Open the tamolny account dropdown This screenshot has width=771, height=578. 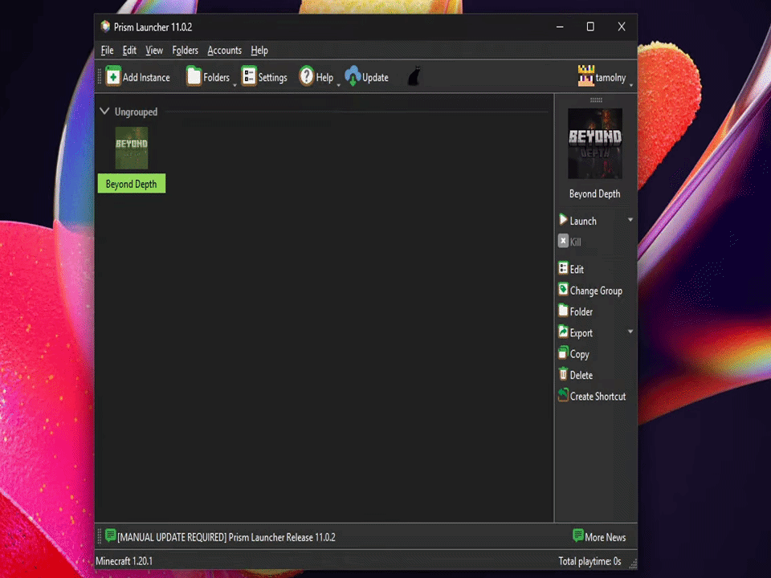(x=604, y=77)
